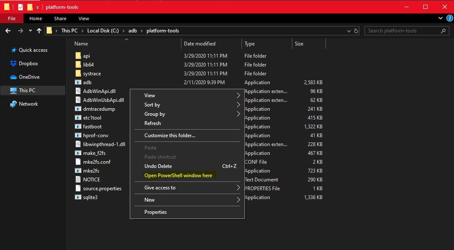The height and width of the screenshot is (250, 454).
Task: Select Network in navigation pane
Action: (33, 104)
